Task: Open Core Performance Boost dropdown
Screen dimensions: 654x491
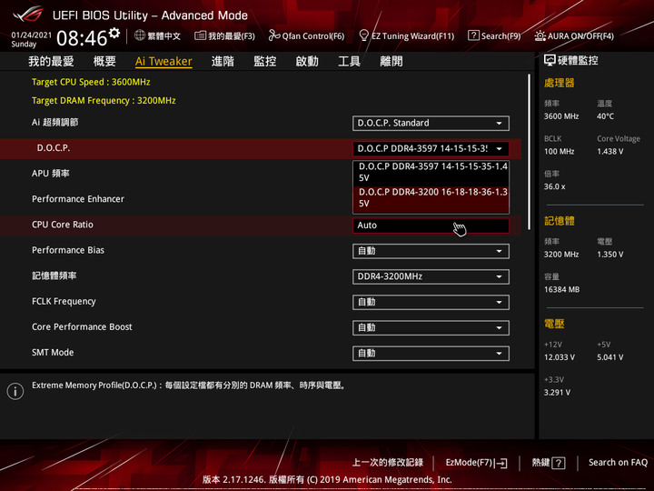Action: coord(431,327)
